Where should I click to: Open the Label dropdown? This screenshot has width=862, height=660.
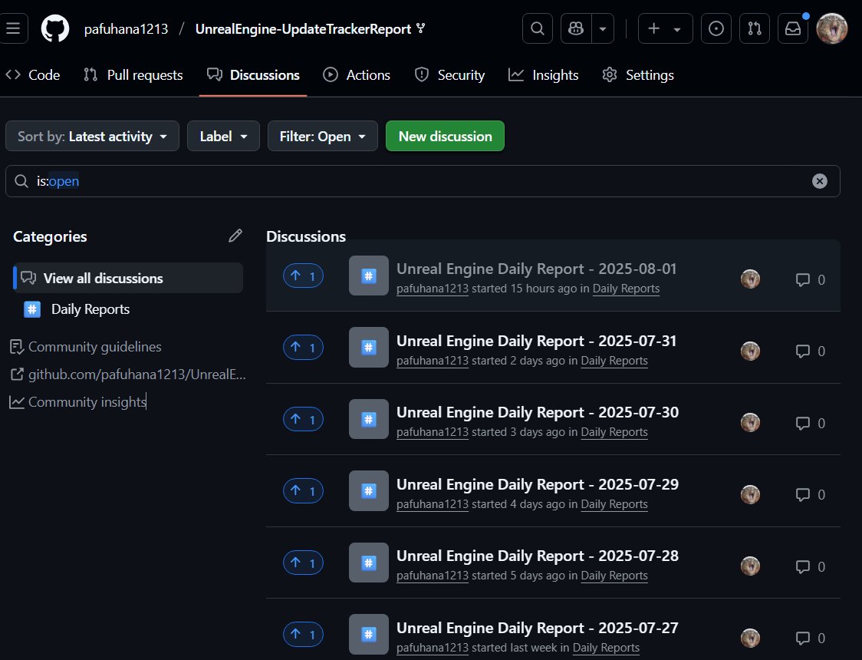click(223, 136)
